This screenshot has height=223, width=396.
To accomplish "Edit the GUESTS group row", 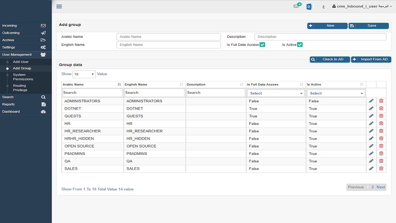I will click(x=371, y=116).
